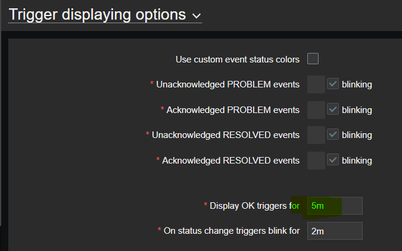This screenshot has height=251, width=402.
Task: Click 'On status change triggers blink for' label
Action: point(232,231)
